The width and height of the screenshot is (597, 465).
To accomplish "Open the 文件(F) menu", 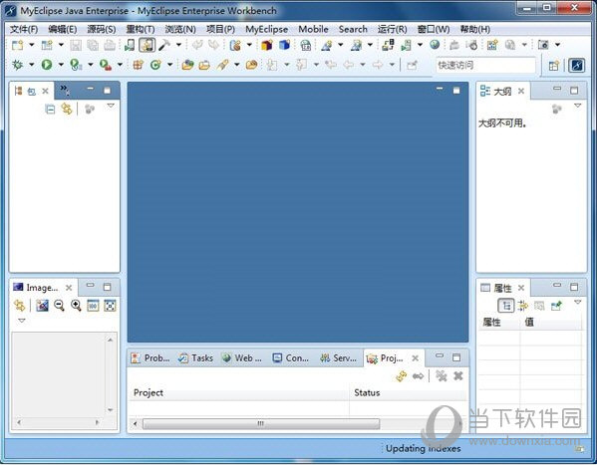I will point(24,29).
